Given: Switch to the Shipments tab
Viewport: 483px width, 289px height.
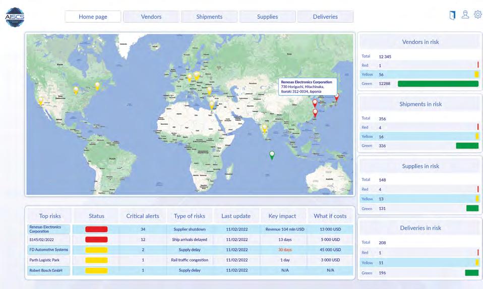Looking at the screenshot, I should click(x=209, y=17).
